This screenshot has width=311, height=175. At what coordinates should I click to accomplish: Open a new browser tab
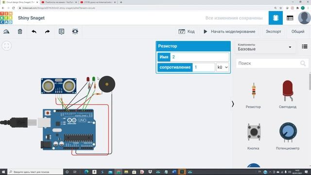coord(121,2)
